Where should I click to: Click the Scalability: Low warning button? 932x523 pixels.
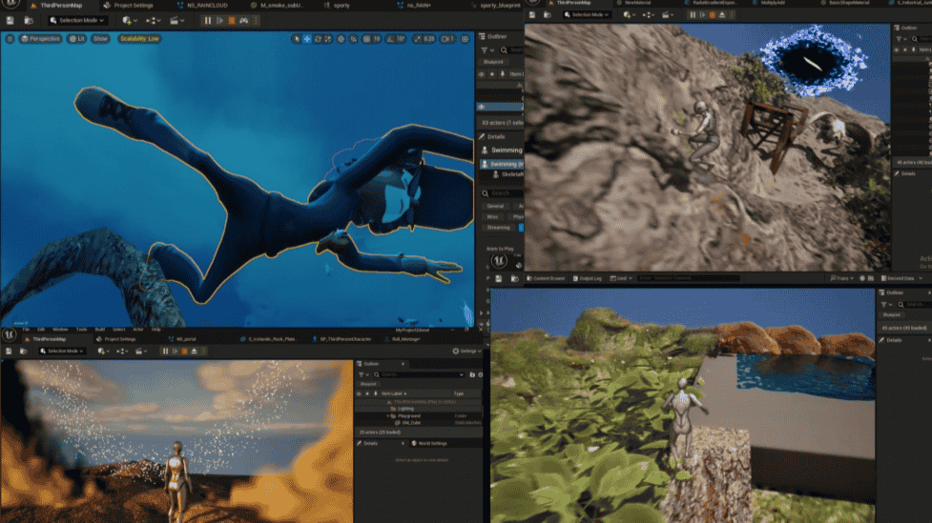click(139, 39)
